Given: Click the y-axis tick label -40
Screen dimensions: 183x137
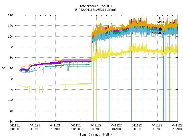Looking at the screenshot, I should tap(10, 111).
